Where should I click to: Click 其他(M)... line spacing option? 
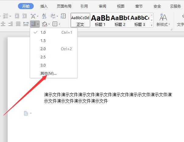pyautogui.click(x=48, y=73)
